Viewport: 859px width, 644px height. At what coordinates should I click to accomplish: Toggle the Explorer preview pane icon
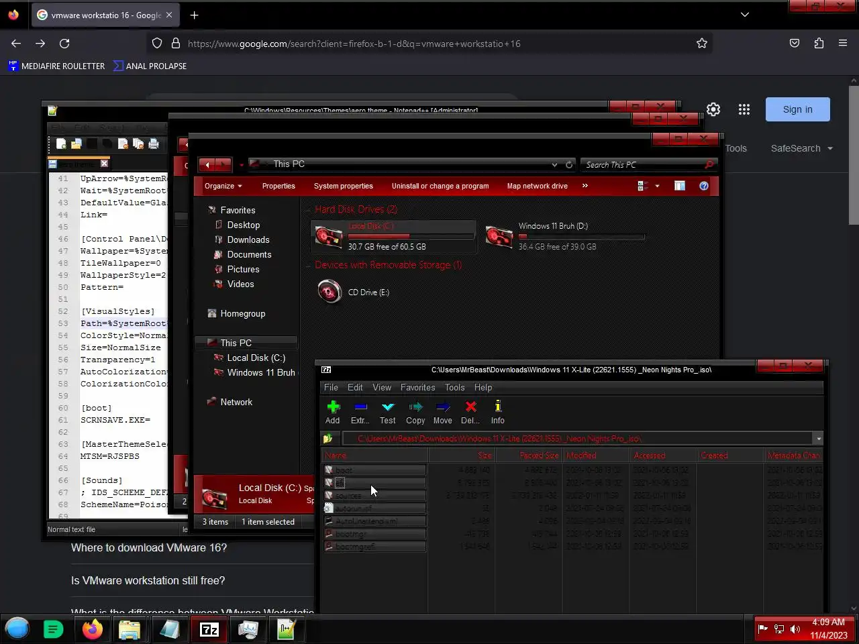tap(680, 186)
